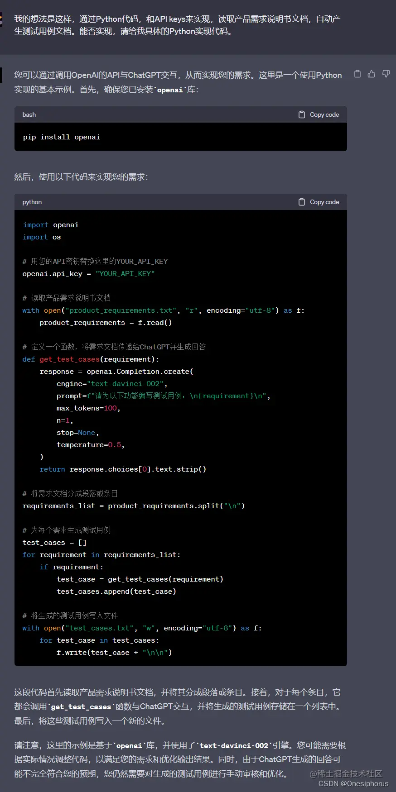Screen dimensions: 396x792
Task: Click the "YOUR_API_KEY" string in code
Action: coord(125,274)
